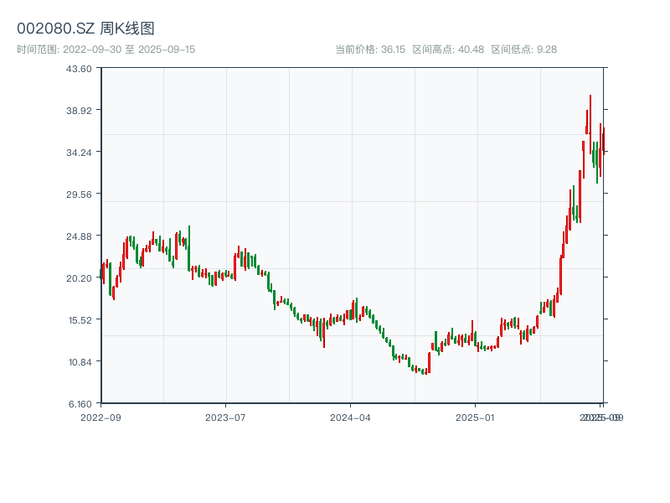Click the y-axis value 15.52
The width and height of the screenshot is (670, 503).
tap(80, 320)
